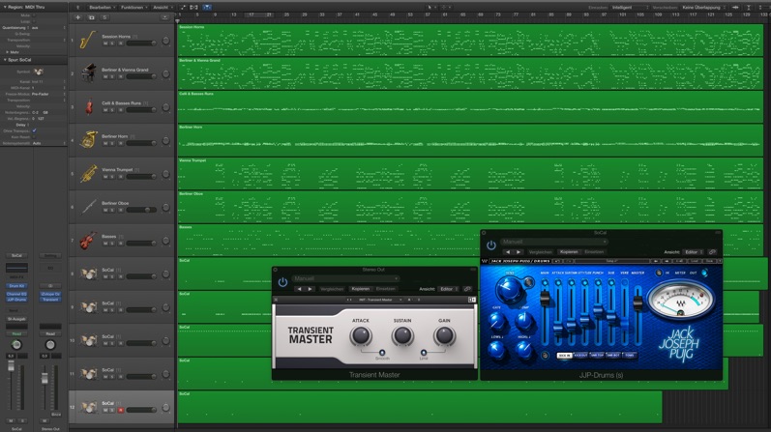Click the Celli & Basses Runs cello icon
The width and height of the screenshot is (771, 432).
click(87, 106)
